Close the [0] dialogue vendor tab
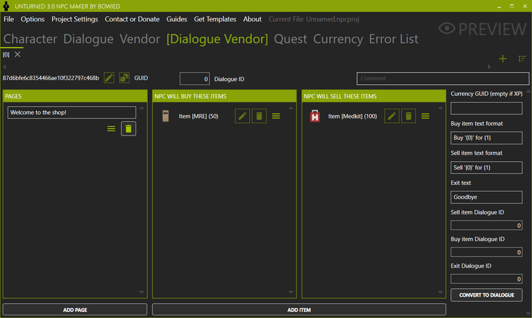This screenshot has height=318, width=532. 18,54
